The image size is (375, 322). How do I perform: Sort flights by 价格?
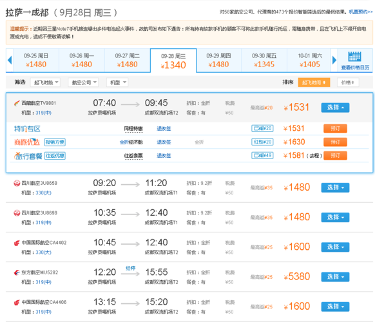tap(348, 82)
